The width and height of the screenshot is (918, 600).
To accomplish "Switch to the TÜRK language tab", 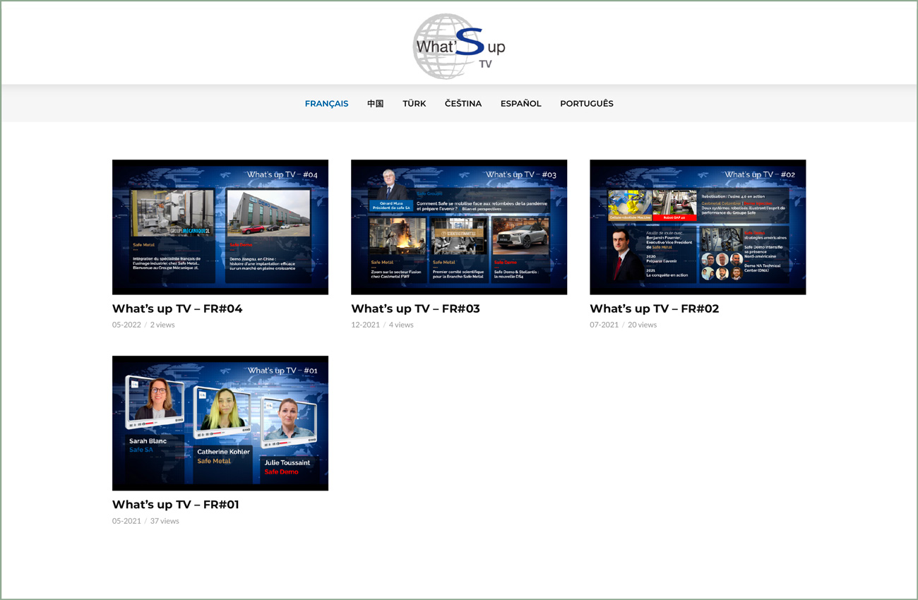I will (415, 104).
